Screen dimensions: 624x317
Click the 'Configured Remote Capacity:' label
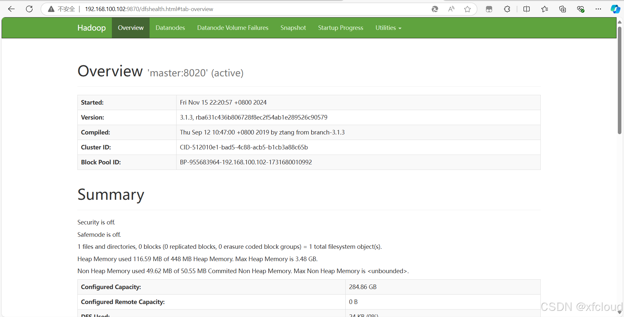(123, 302)
